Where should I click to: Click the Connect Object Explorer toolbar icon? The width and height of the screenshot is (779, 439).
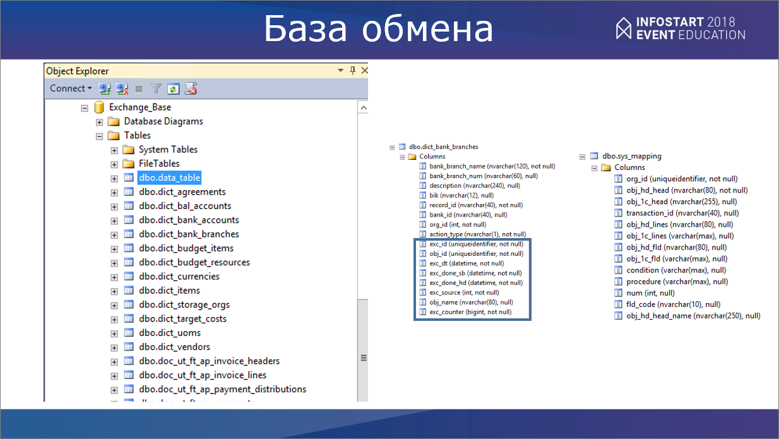[105, 88]
